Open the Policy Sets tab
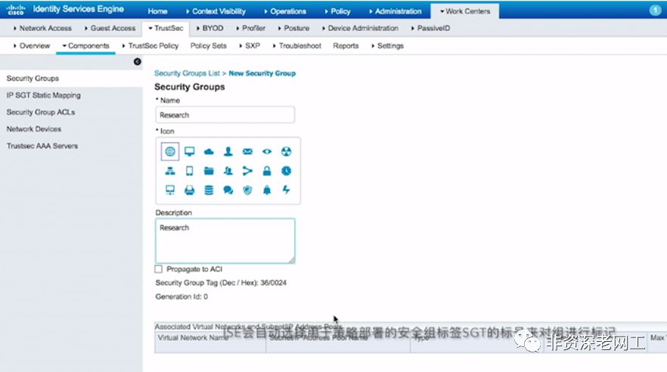 point(209,46)
